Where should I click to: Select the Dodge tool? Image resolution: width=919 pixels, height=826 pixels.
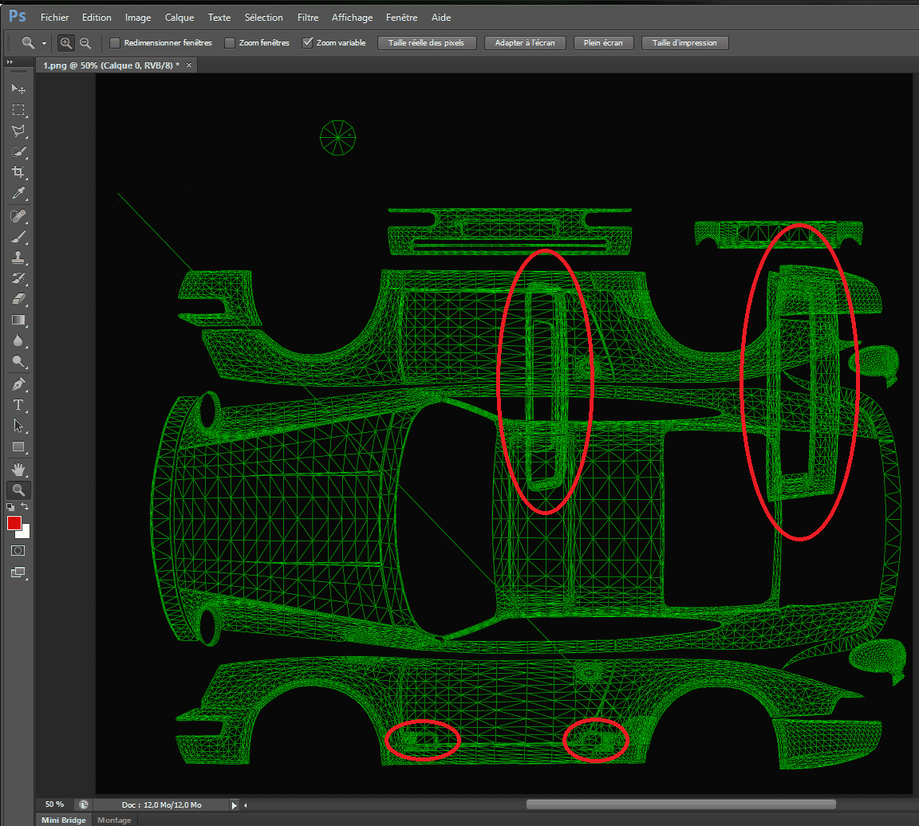coord(18,361)
